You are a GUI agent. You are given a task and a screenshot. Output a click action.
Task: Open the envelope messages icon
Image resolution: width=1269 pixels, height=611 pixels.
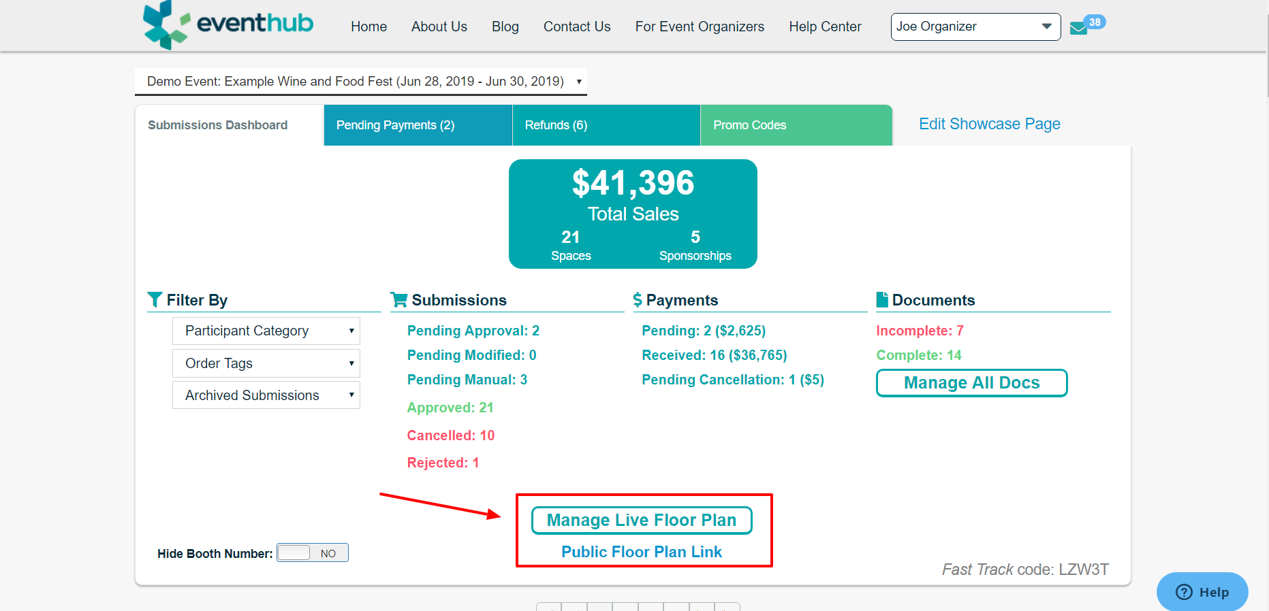pos(1078,29)
